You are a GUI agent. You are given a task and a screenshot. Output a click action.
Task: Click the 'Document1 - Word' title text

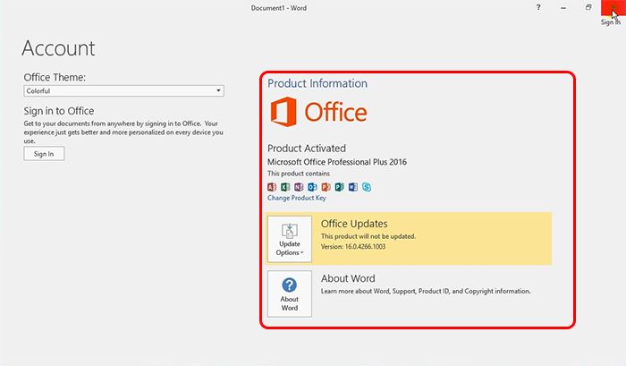pos(279,8)
